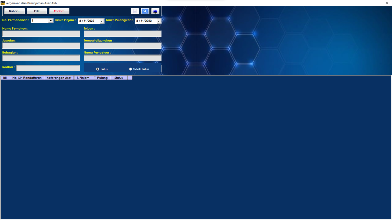This screenshot has height=220, width=392.
Task: Click the Tempat digunakan text field
Action: tap(122, 46)
